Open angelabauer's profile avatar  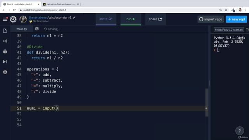tap(23, 19)
